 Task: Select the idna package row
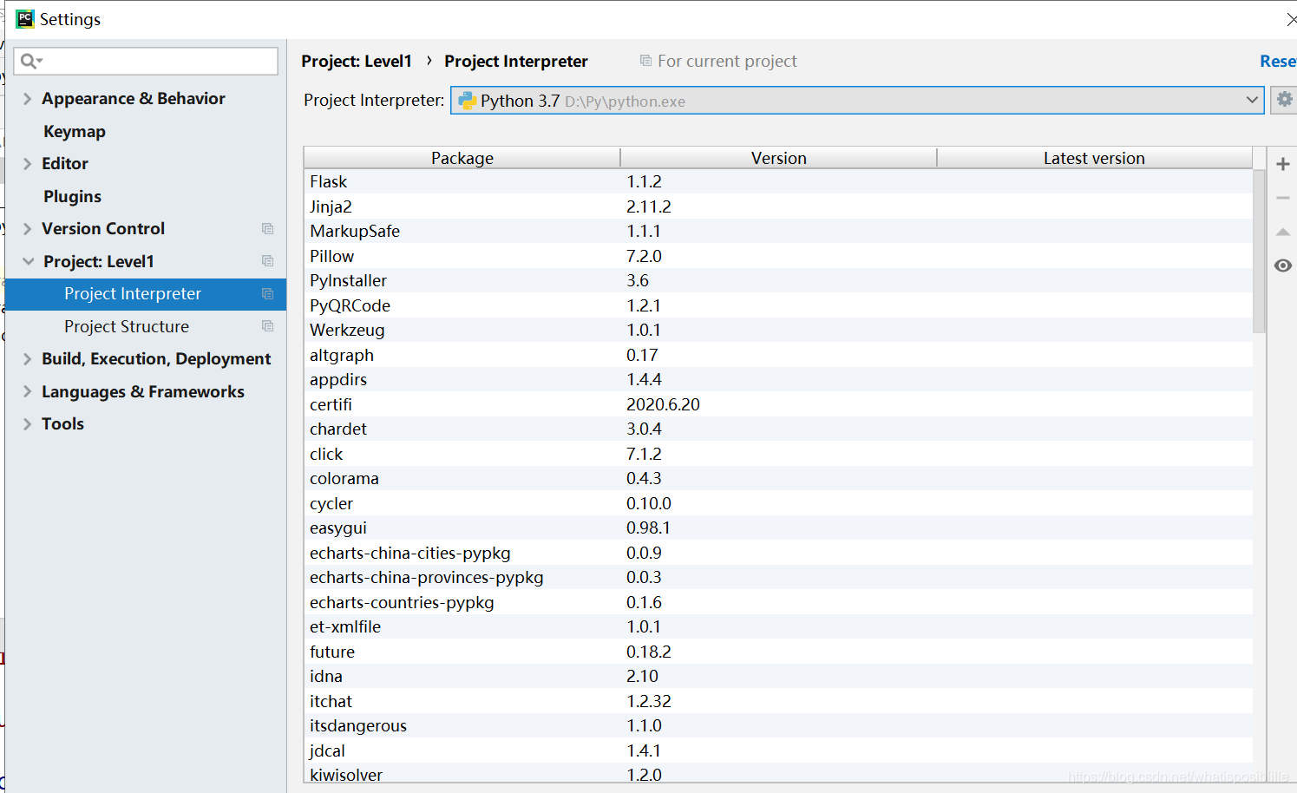tap(778, 676)
